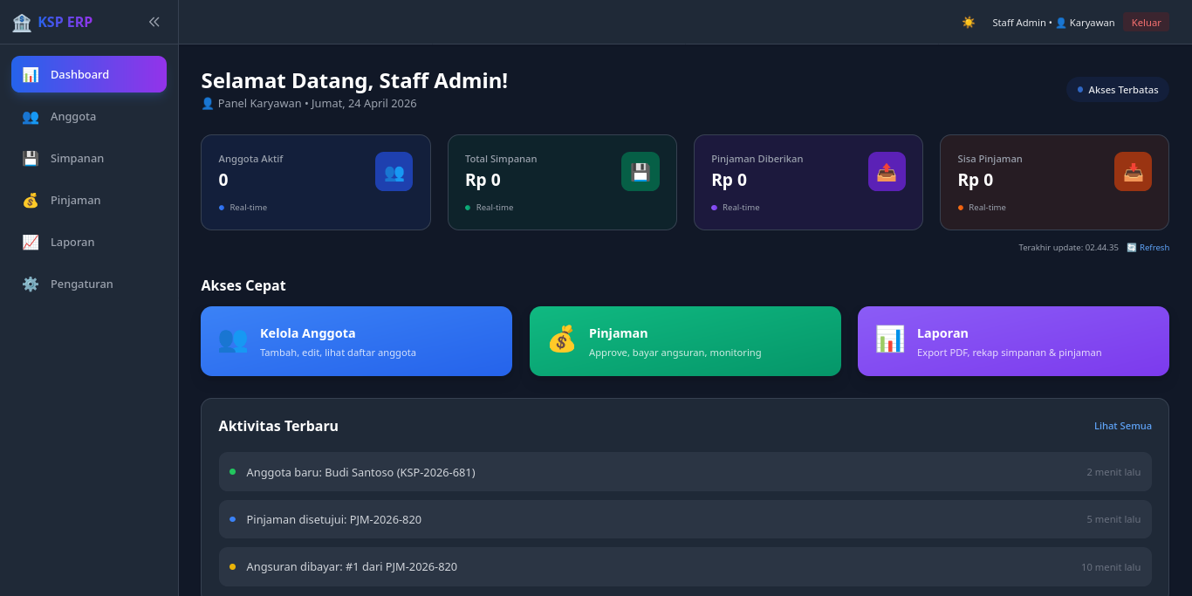Viewport: 1192px width, 596px height.
Task: Click the Aktivitas Terbaru heading
Action: (x=278, y=426)
